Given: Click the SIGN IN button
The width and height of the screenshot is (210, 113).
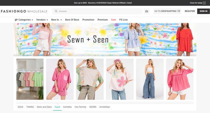Looking at the screenshot, I should [x=204, y=11].
